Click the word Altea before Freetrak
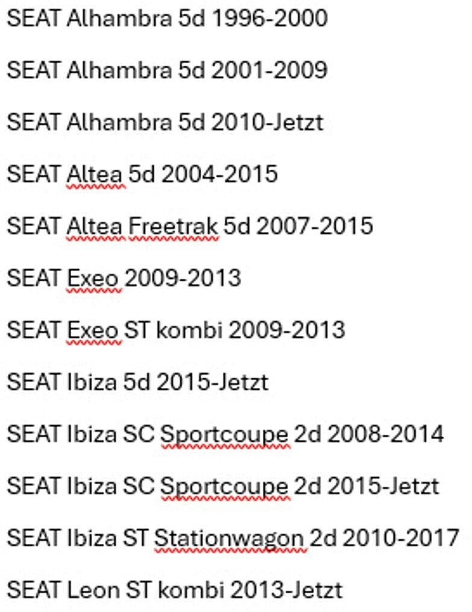This screenshot has width=472, height=612. [x=96, y=226]
